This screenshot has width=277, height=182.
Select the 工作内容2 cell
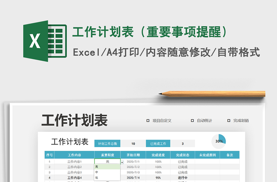74,167
